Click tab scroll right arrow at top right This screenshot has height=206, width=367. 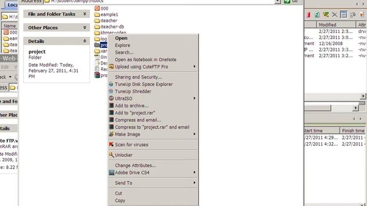point(363,4)
